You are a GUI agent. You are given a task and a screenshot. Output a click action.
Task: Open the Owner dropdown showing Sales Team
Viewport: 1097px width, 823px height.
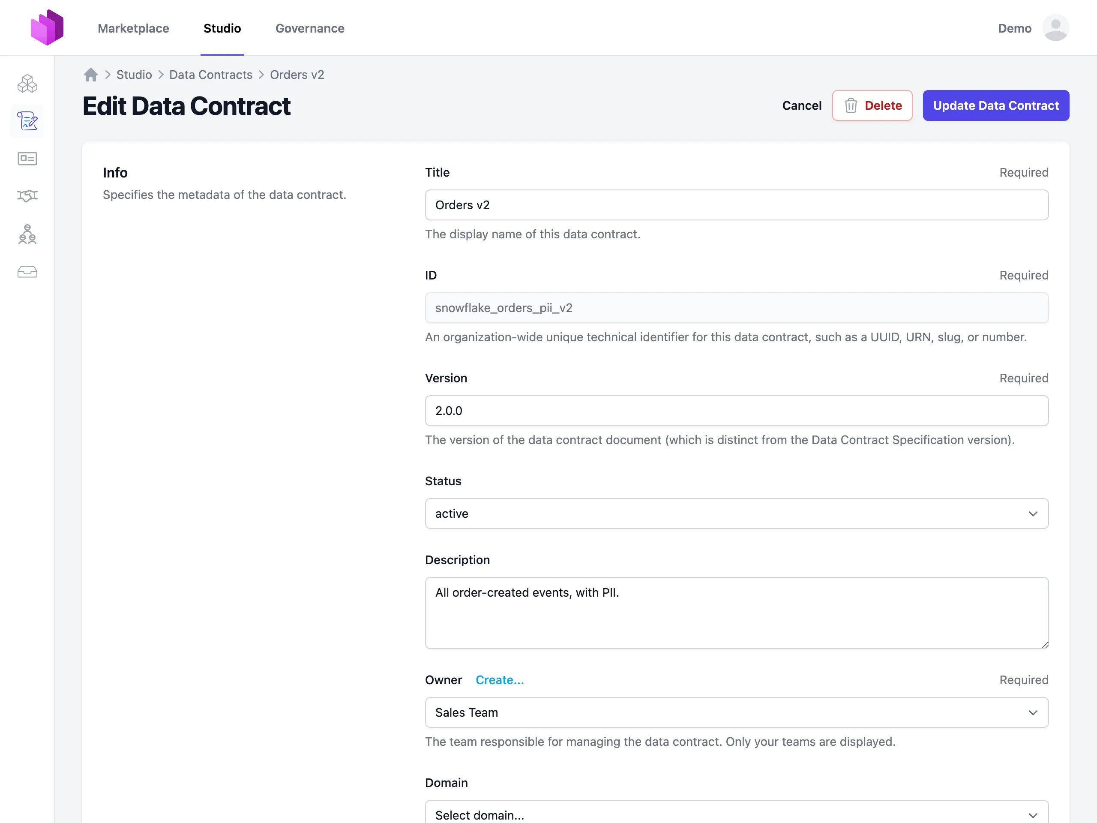tap(737, 712)
